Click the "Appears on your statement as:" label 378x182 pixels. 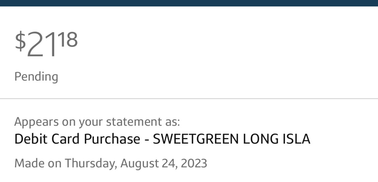click(x=97, y=122)
